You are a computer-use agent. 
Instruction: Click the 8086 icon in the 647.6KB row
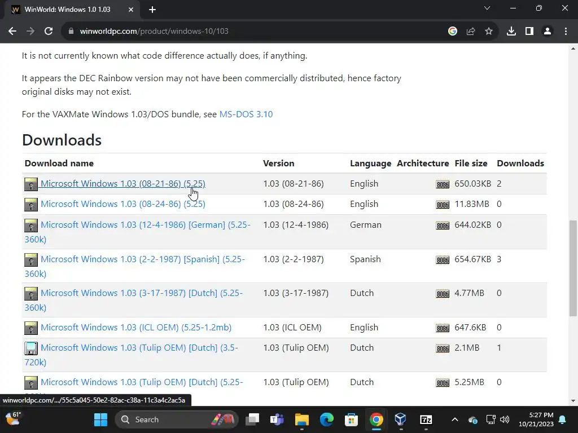(443, 329)
